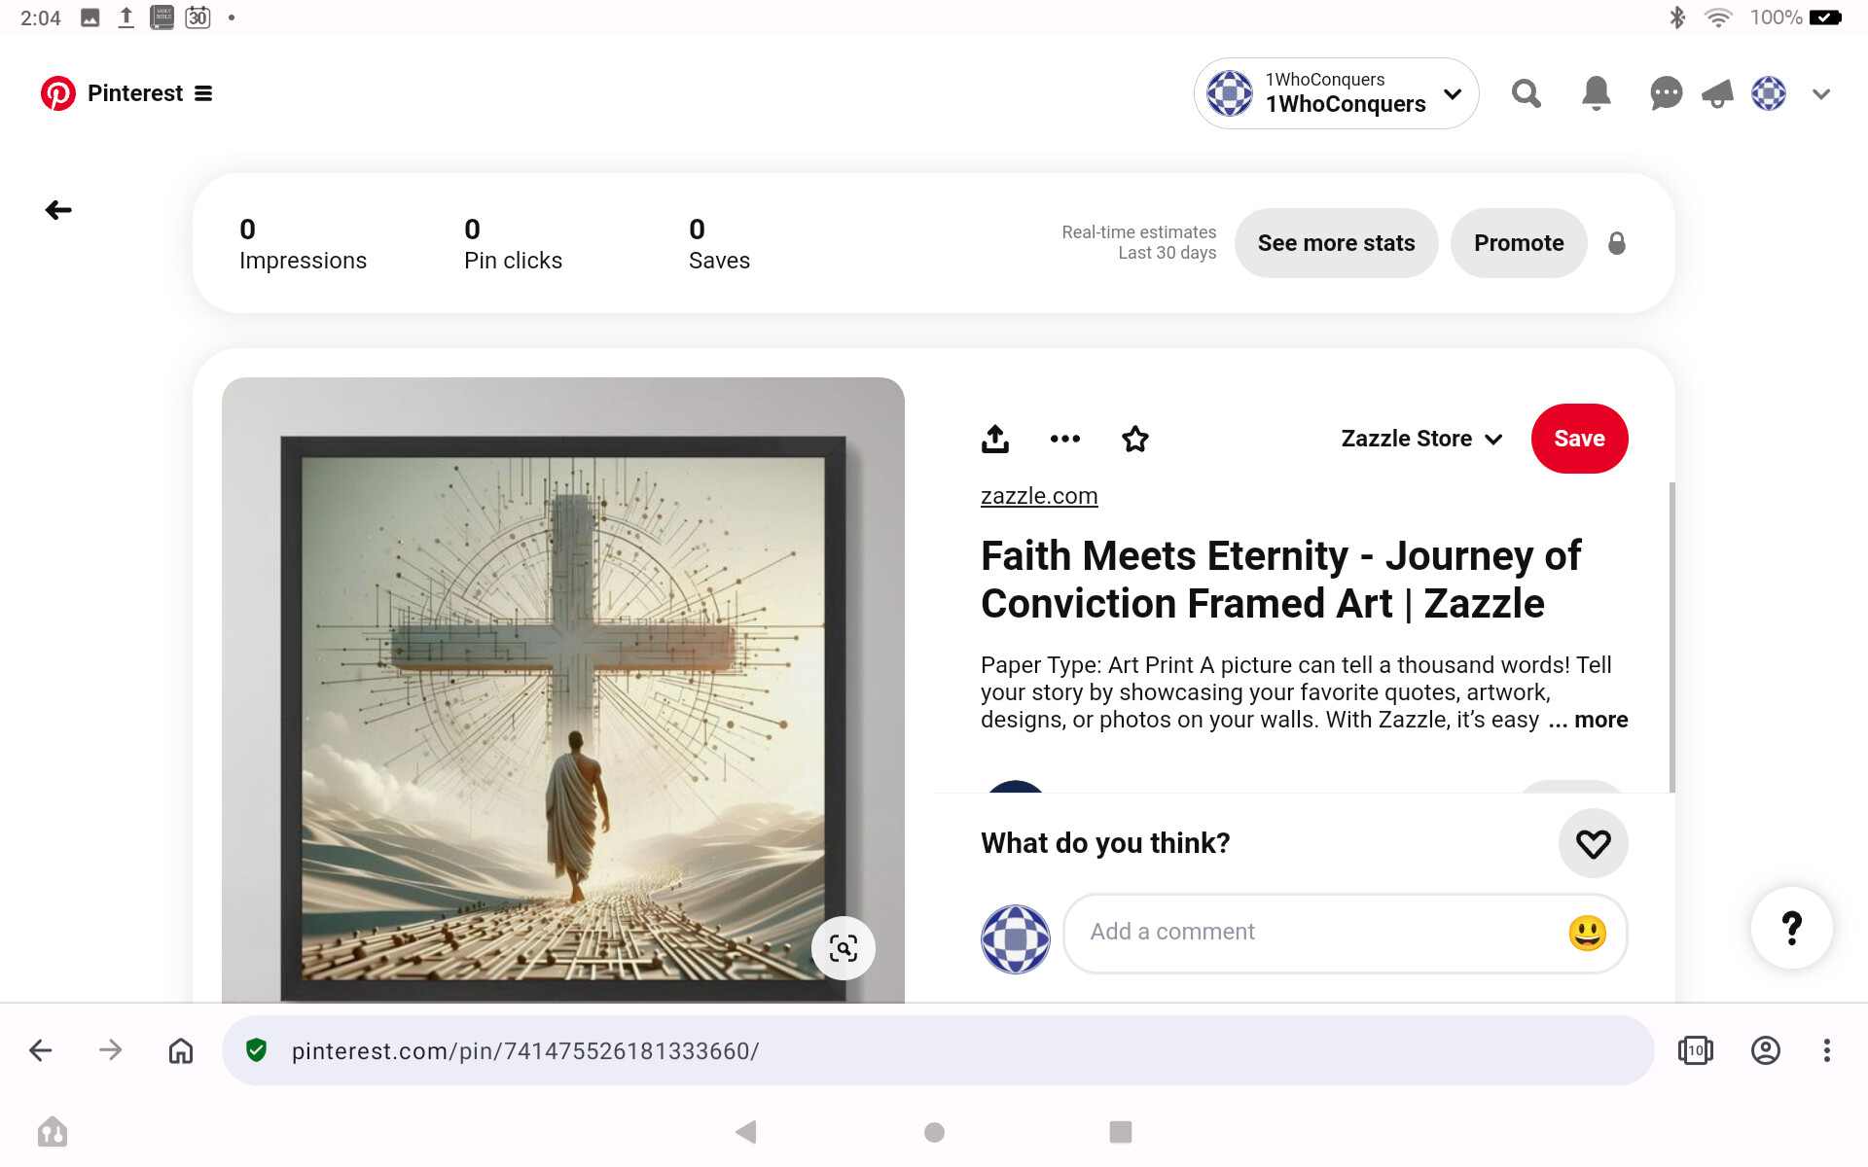Open the browser tabs switcher

coord(1695,1050)
